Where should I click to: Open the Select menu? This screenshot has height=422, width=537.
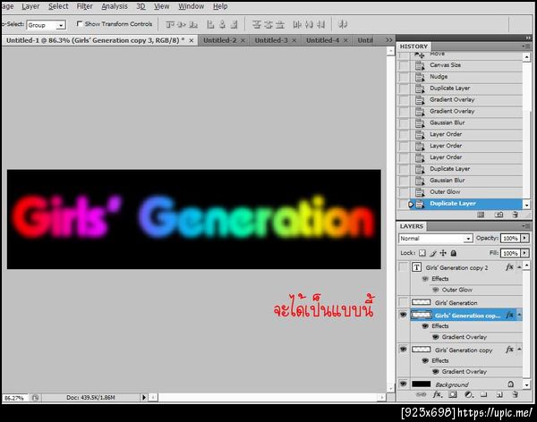tap(58, 6)
